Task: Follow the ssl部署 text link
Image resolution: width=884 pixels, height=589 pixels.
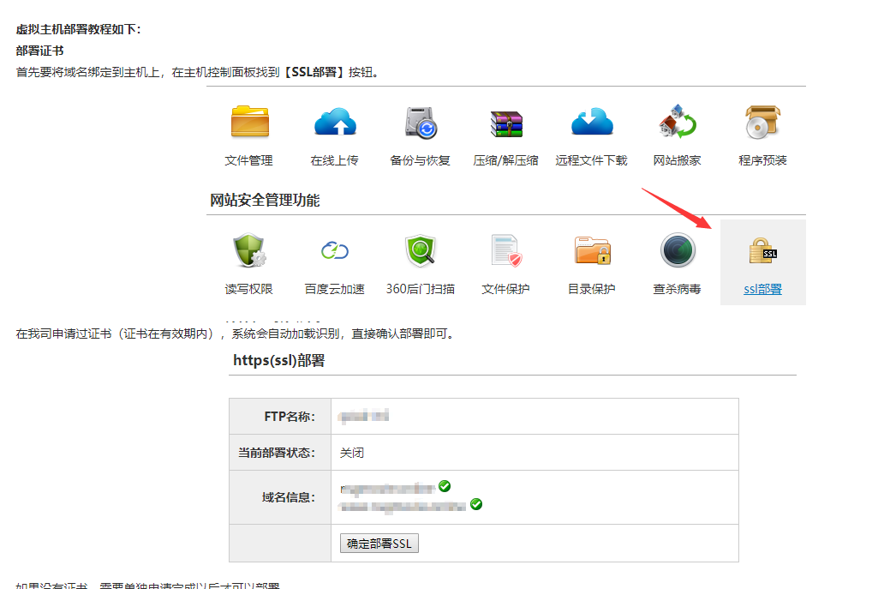Action: click(762, 289)
